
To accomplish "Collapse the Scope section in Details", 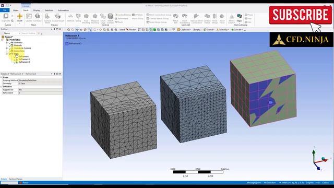I will coord(1,77).
